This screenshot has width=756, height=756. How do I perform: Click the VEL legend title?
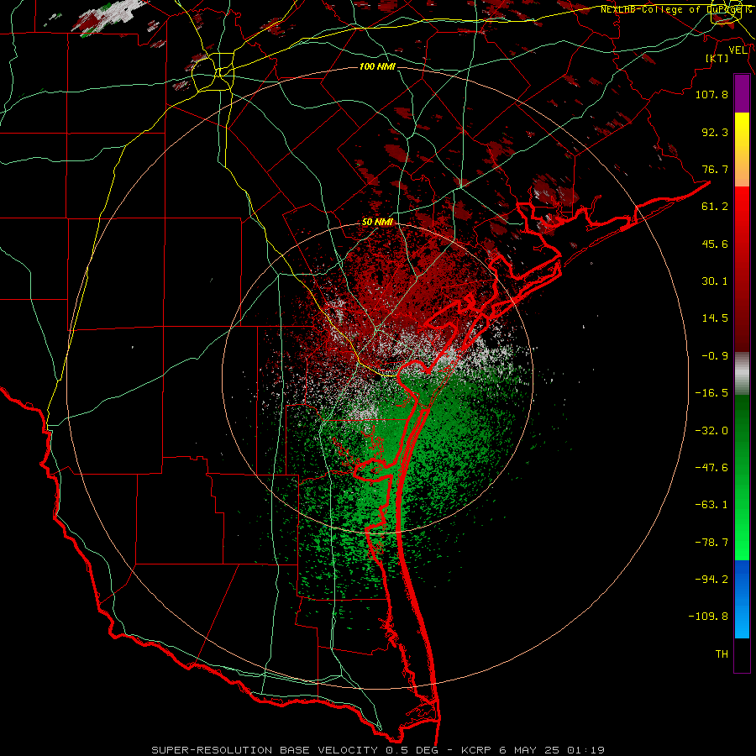(738, 50)
